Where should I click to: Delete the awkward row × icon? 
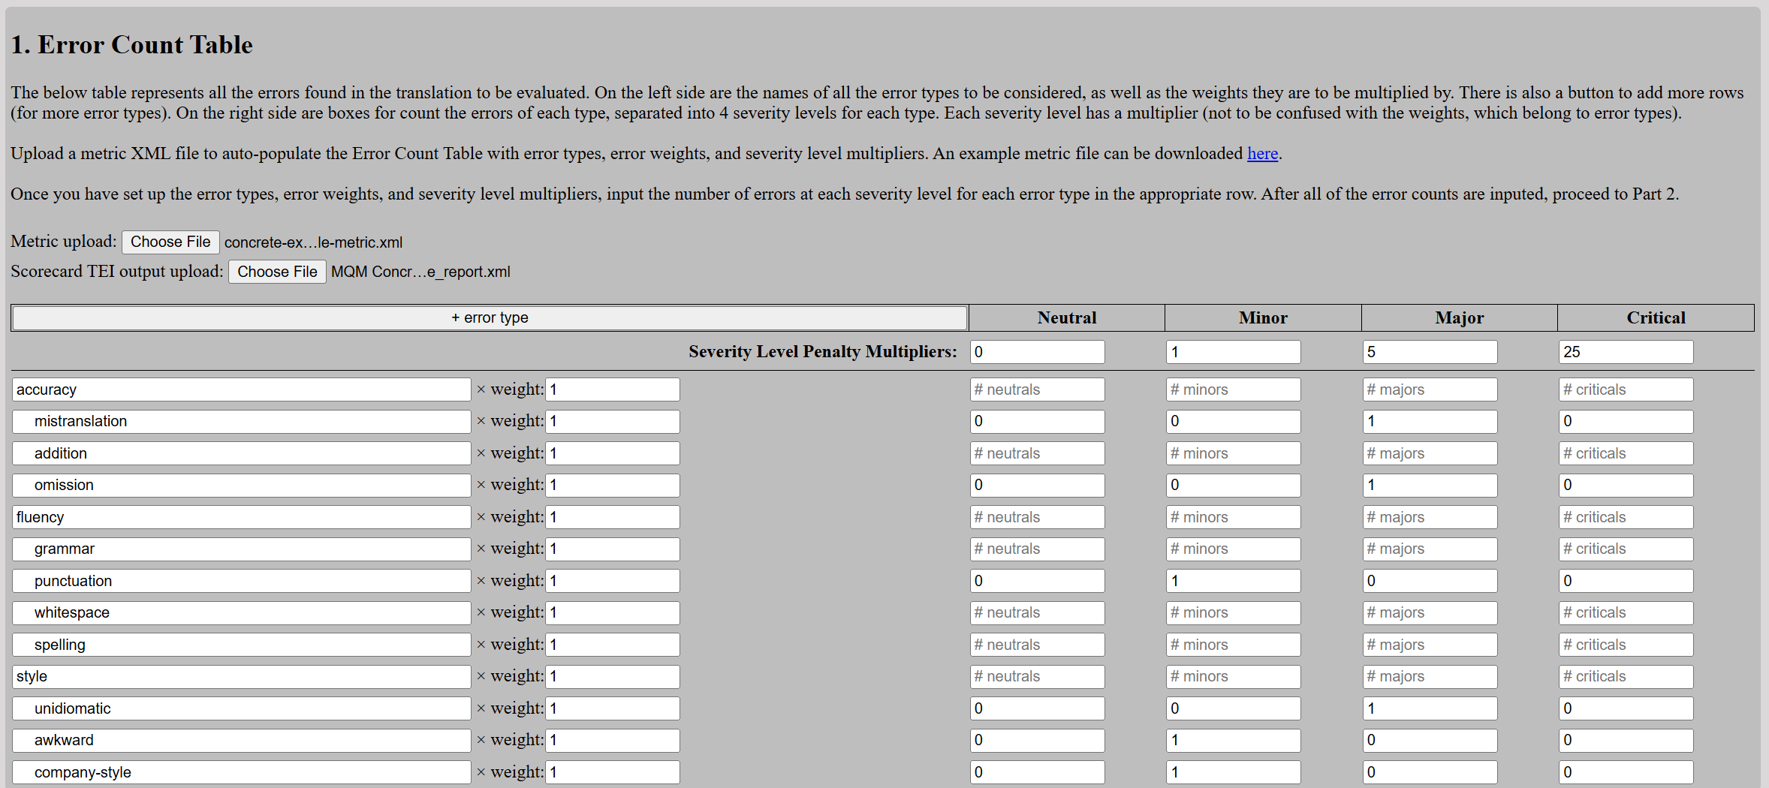pyautogui.click(x=481, y=740)
